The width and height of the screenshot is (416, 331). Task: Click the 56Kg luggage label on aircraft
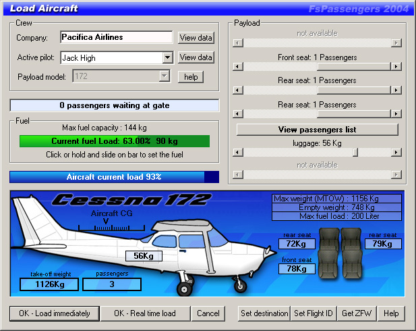(144, 256)
